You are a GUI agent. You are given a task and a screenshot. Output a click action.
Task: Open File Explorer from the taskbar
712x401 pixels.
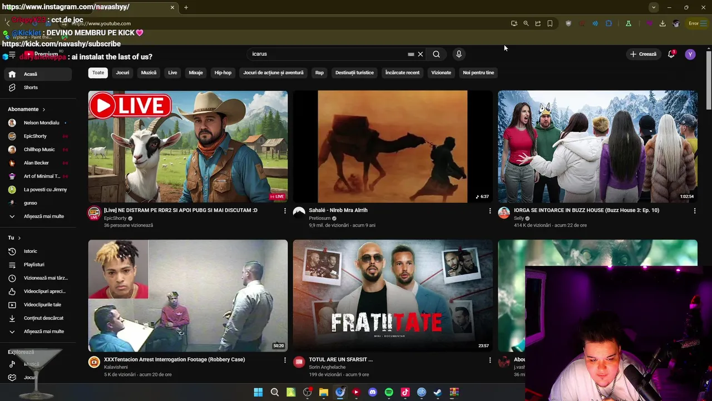click(x=324, y=392)
